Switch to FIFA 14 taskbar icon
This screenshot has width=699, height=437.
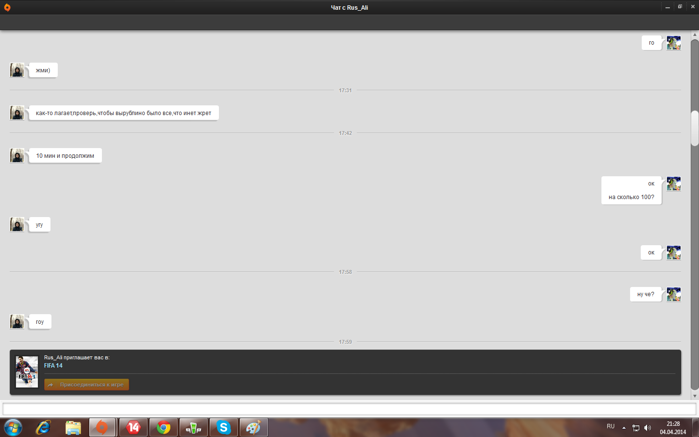pyautogui.click(x=133, y=428)
